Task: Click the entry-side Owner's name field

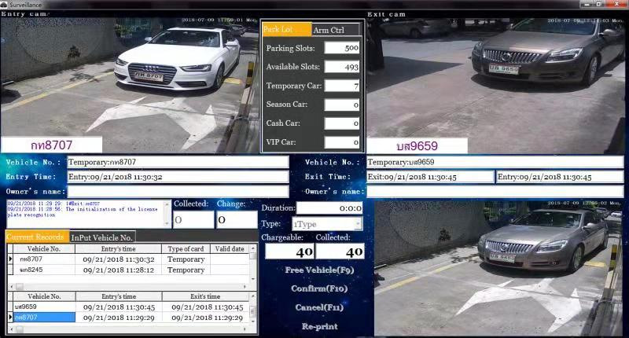Action: [178, 191]
